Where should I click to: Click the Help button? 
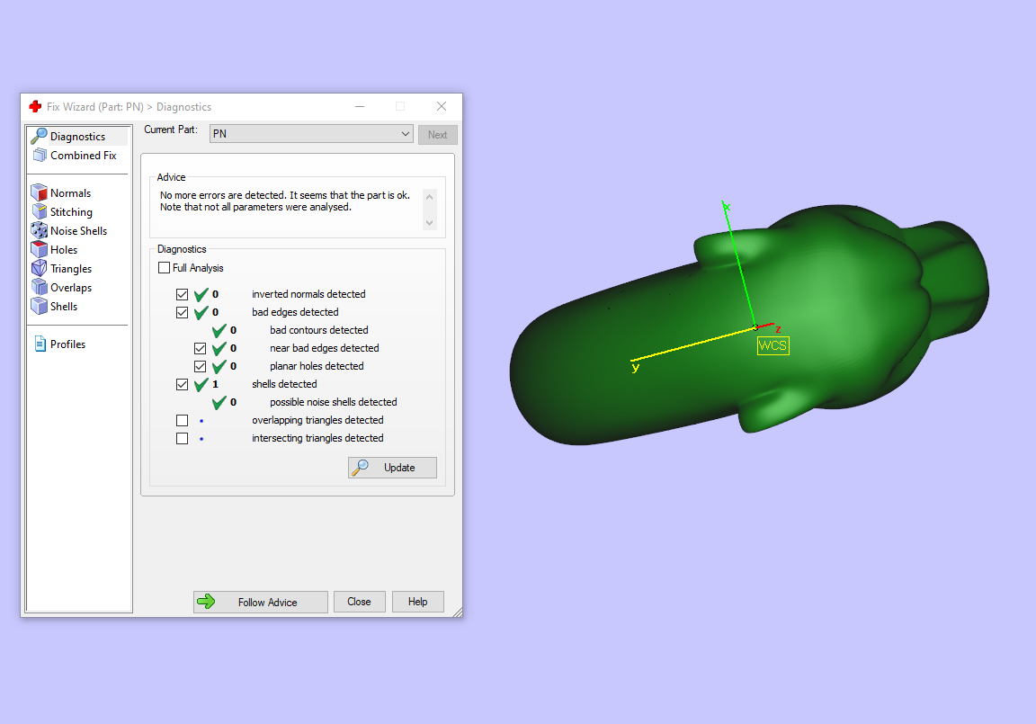pos(417,601)
